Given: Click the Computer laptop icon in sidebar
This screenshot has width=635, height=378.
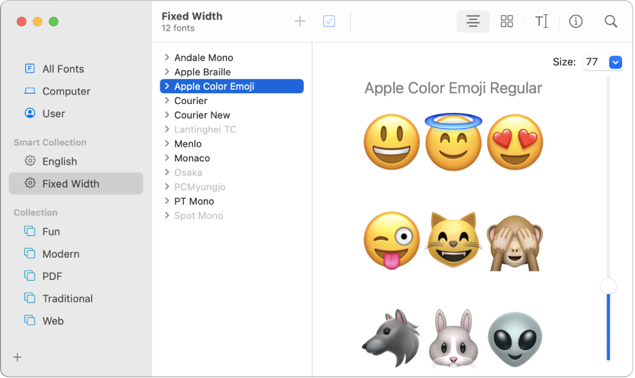Looking at the screenshot, I should 30,90.
